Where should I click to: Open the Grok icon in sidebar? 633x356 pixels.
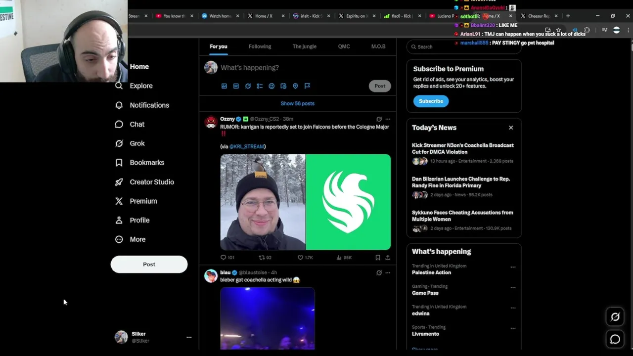(119, 143)
